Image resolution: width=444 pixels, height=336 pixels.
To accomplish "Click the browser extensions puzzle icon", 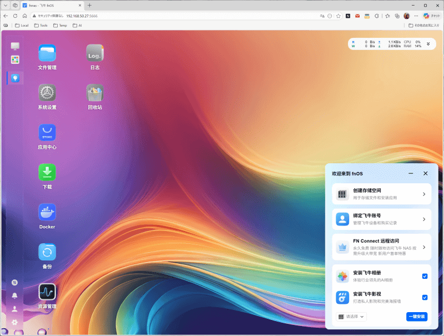I will [x=377, y=16].
